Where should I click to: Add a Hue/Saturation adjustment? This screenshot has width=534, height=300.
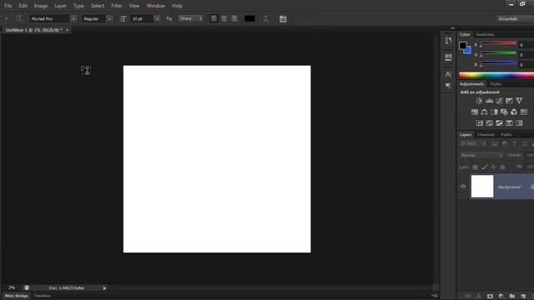(x=474, y=112)
